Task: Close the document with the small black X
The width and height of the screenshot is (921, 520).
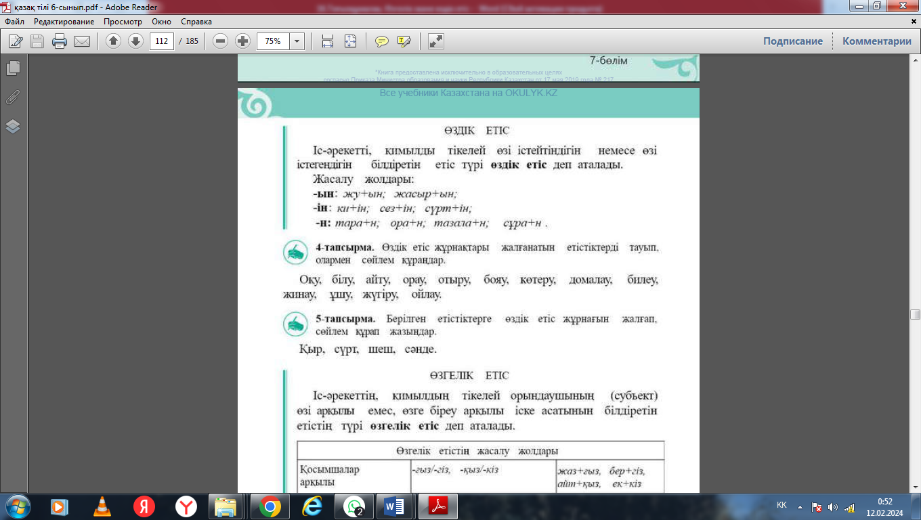Action: pyautogui.click(x=914, y=22)
